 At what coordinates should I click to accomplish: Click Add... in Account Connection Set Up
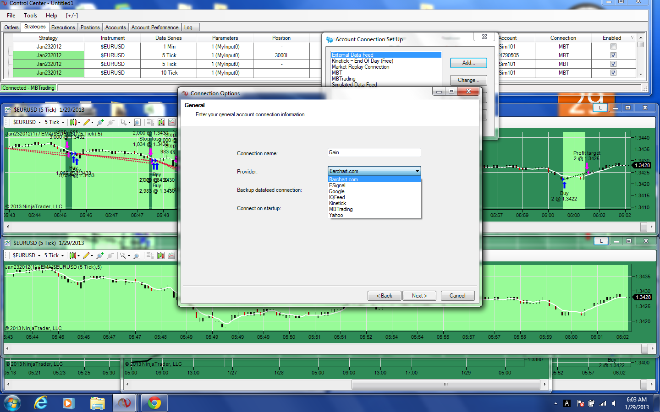[468, 63]
